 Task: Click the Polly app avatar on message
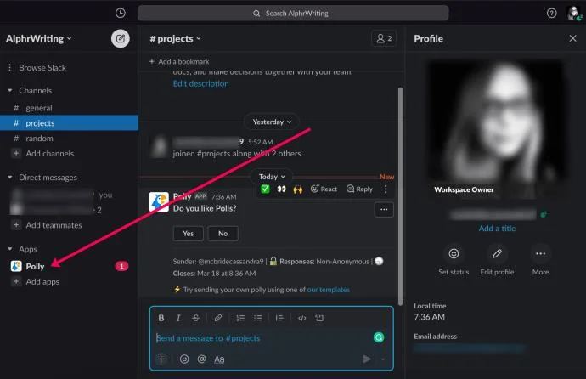pyautogui.click(x=159, y=202)
